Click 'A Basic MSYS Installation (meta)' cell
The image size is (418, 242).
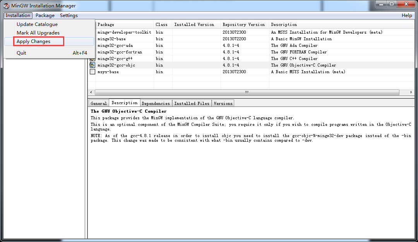click(x=308, y=72)
